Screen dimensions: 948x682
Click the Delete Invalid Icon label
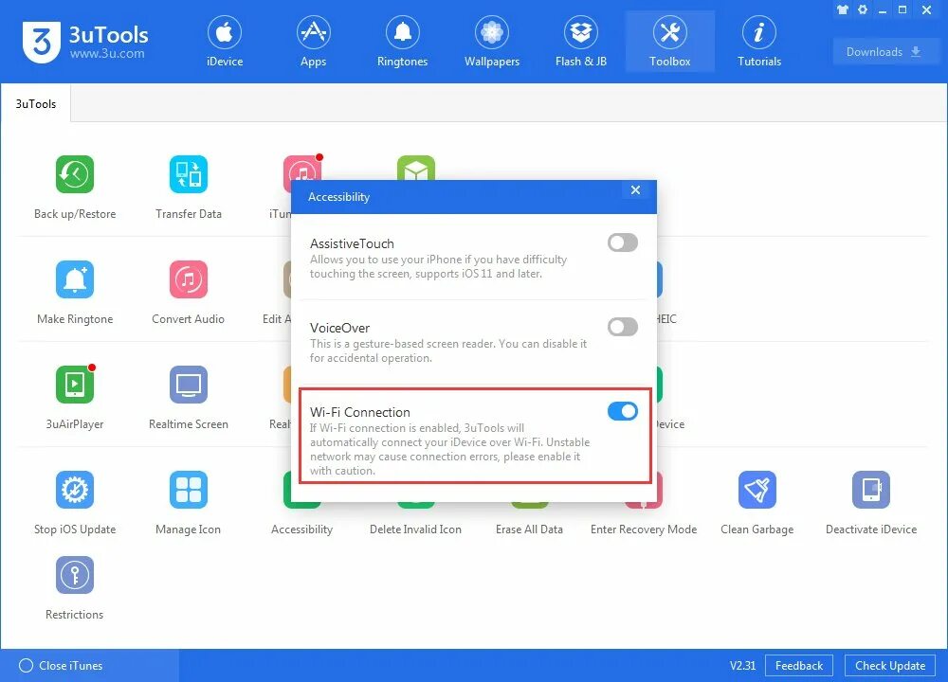415,529
